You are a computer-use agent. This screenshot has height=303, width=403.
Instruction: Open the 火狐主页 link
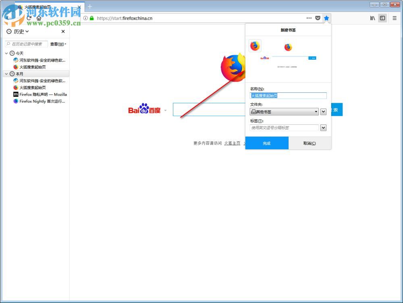point(232,143)
